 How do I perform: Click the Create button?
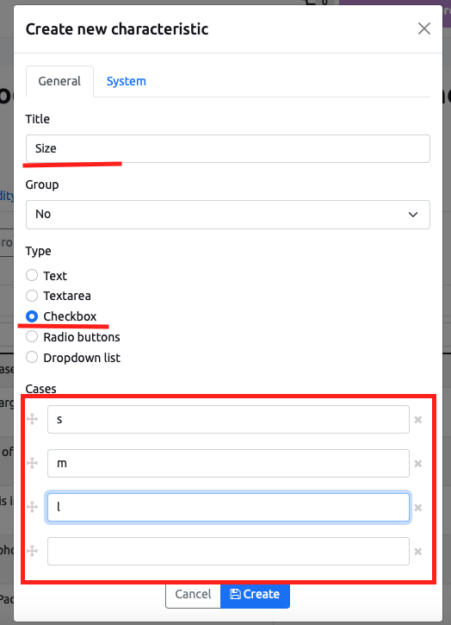pyautogui.click(x=255, y=594)
